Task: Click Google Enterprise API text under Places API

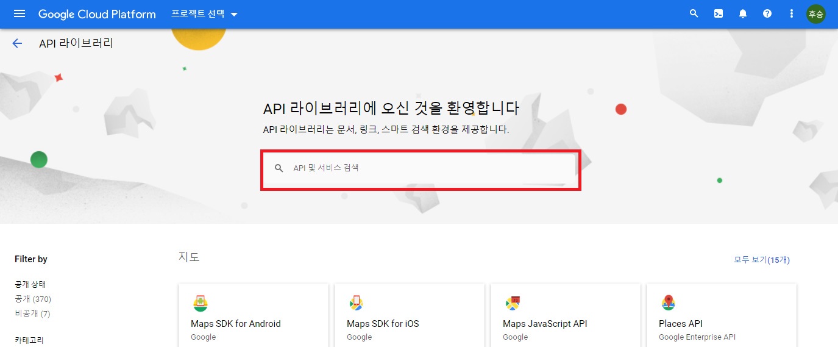Action: pos(697,337)
